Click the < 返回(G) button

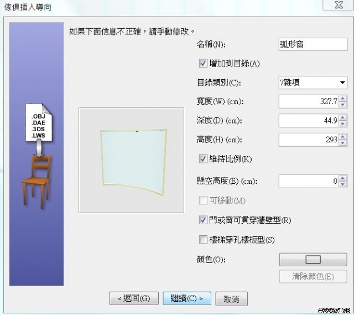pos(134,298)
